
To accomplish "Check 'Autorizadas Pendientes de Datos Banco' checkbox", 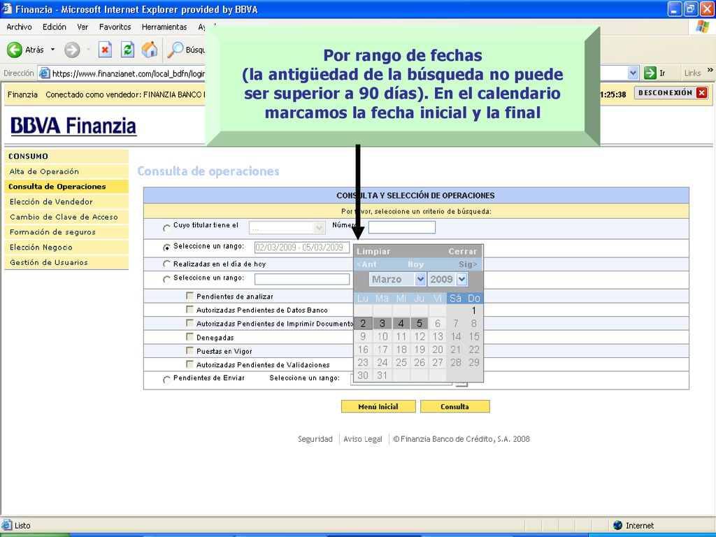I will point(190,310).
